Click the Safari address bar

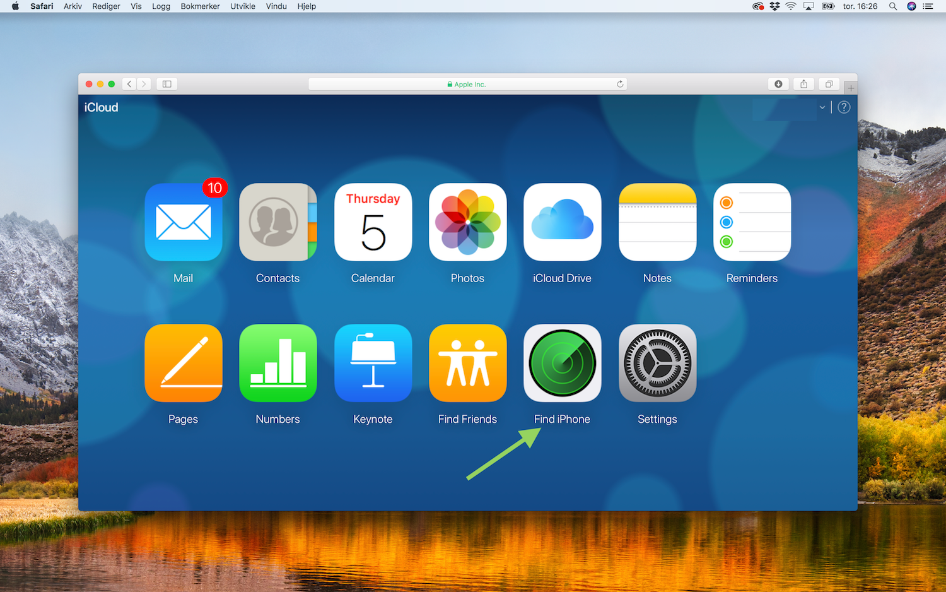(467, 84)
